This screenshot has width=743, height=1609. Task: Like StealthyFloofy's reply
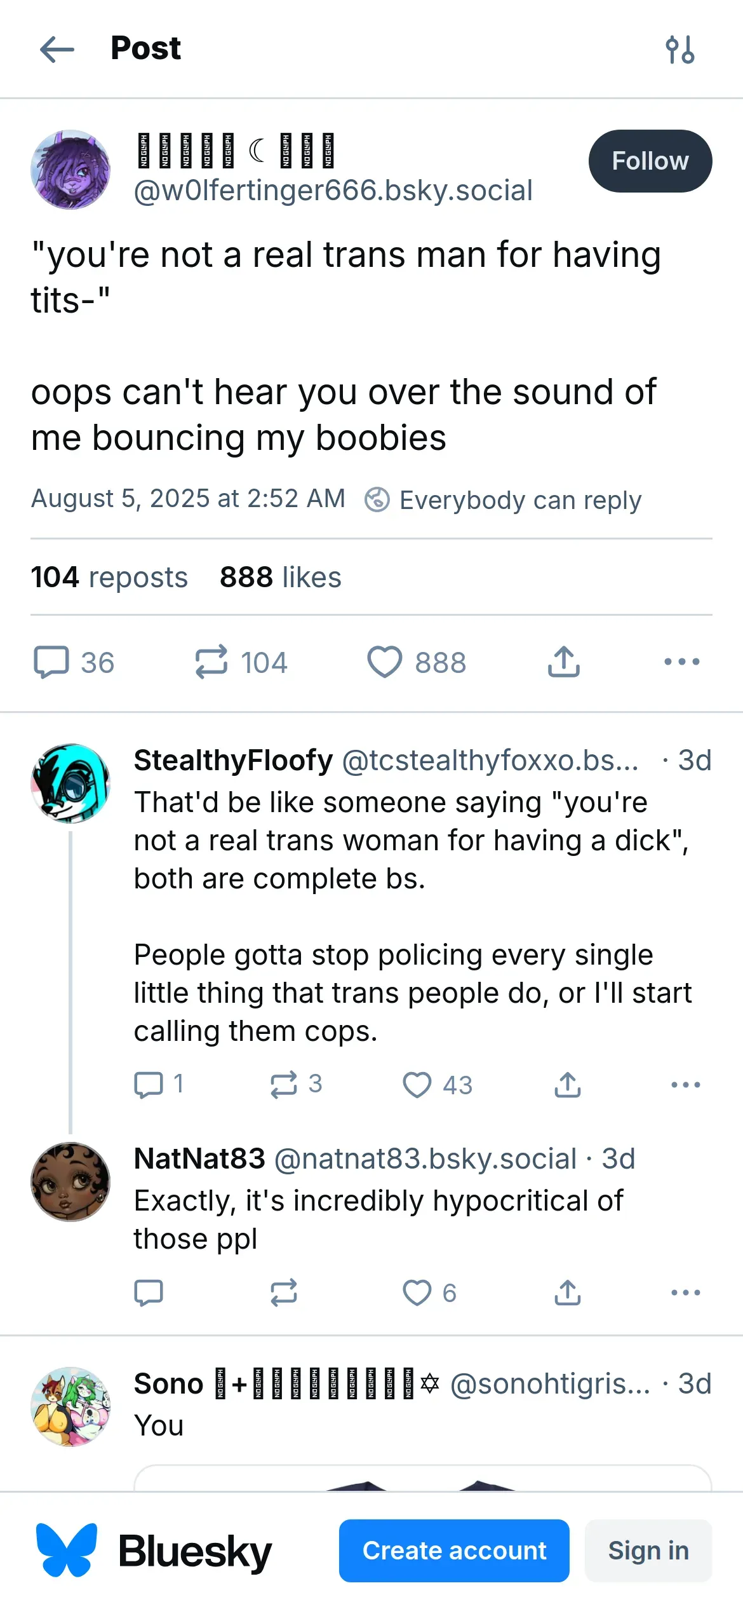(x=417, y=1085)
